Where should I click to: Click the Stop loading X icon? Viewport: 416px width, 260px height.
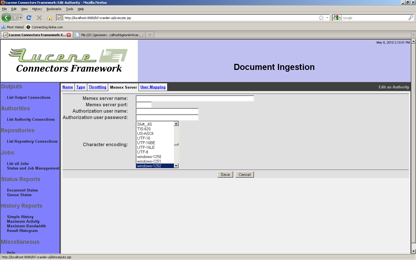pos(39,18)
